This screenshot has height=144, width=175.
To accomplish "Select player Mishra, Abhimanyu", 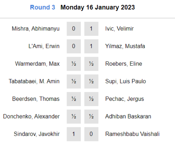I will click(x=36, y=29).
